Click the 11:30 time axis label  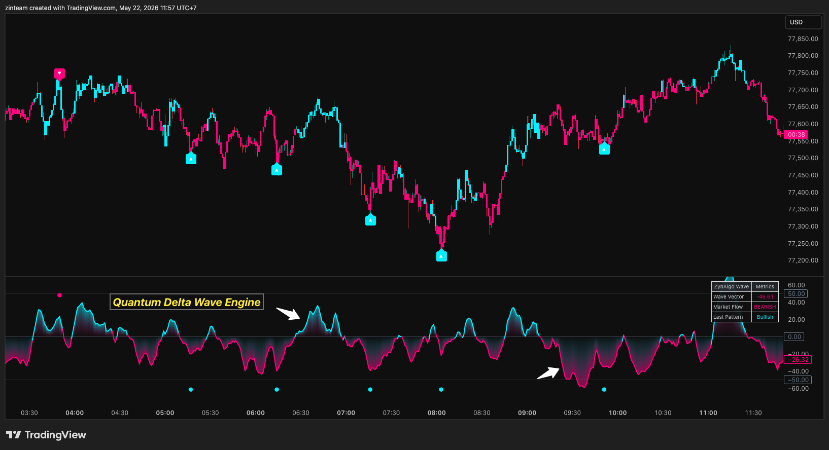click(753, 413)
